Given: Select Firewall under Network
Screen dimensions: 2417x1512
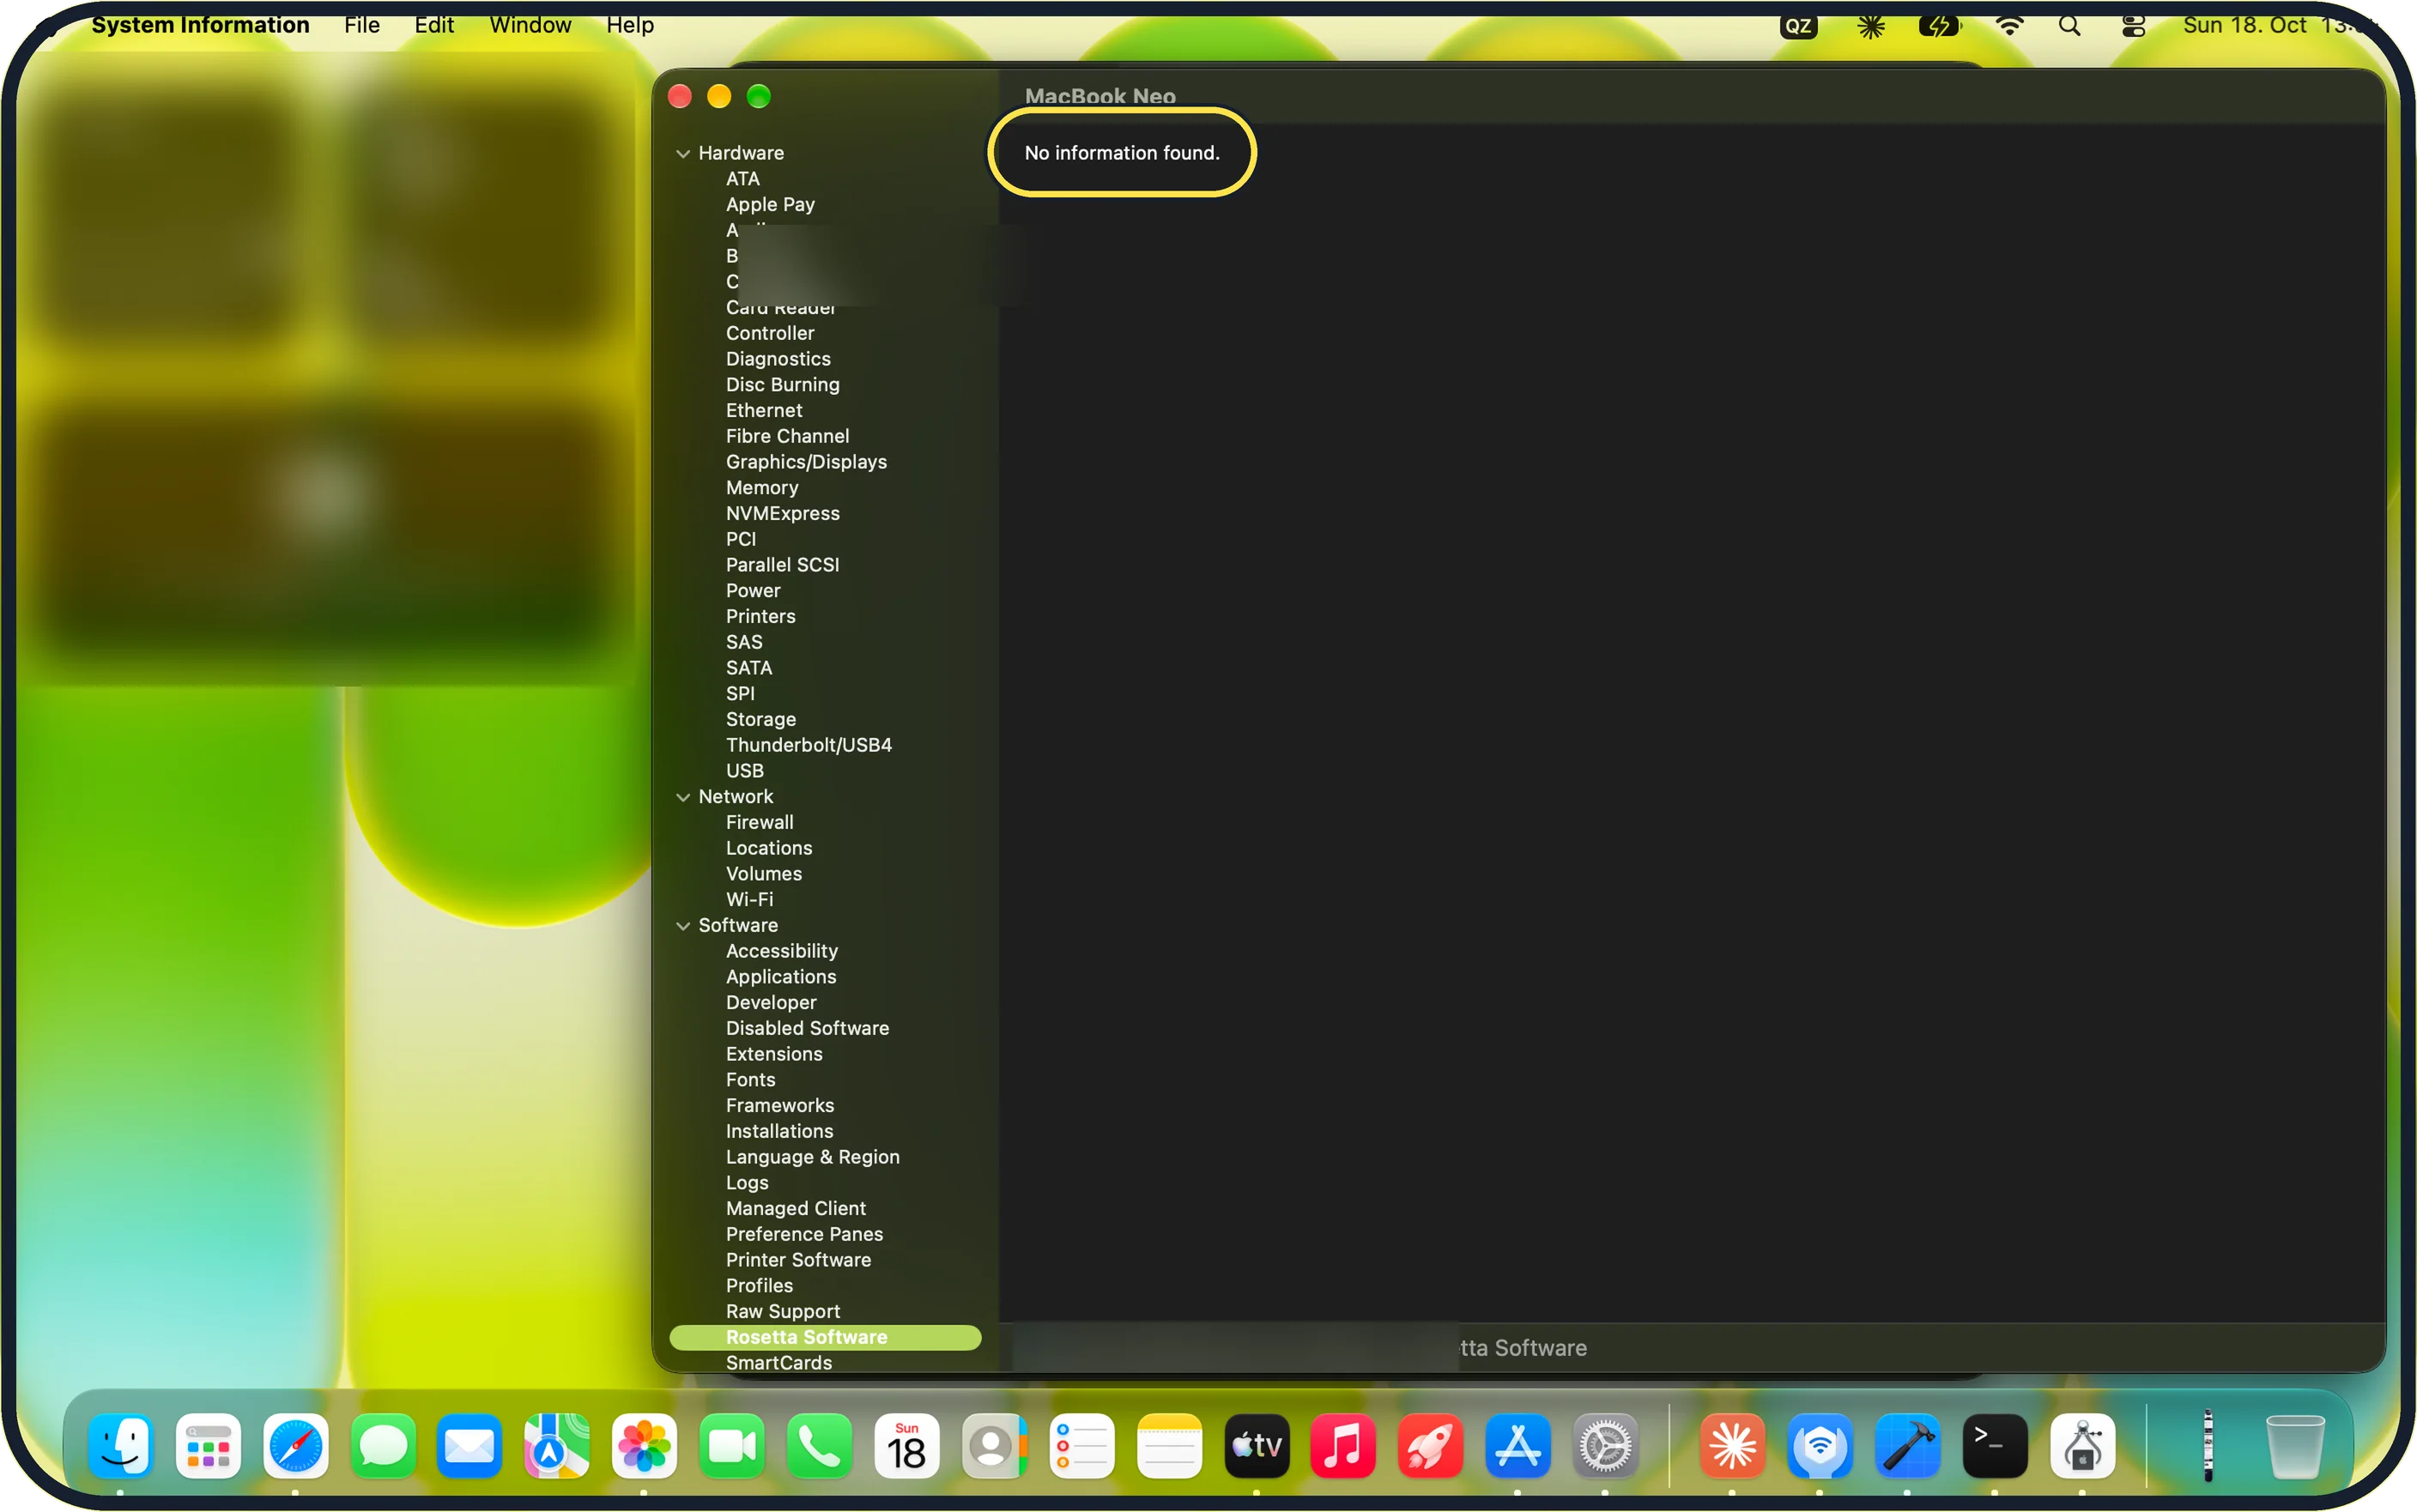Looking at the screenshot, I should tap(760, 822).
